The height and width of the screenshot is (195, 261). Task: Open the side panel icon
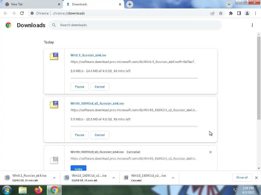click(239, 13)
